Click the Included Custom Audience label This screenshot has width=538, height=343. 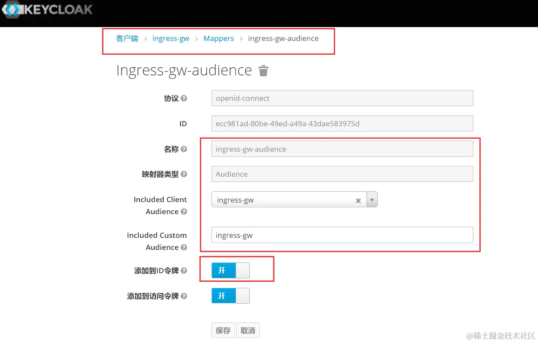click(x=157, y=241)
